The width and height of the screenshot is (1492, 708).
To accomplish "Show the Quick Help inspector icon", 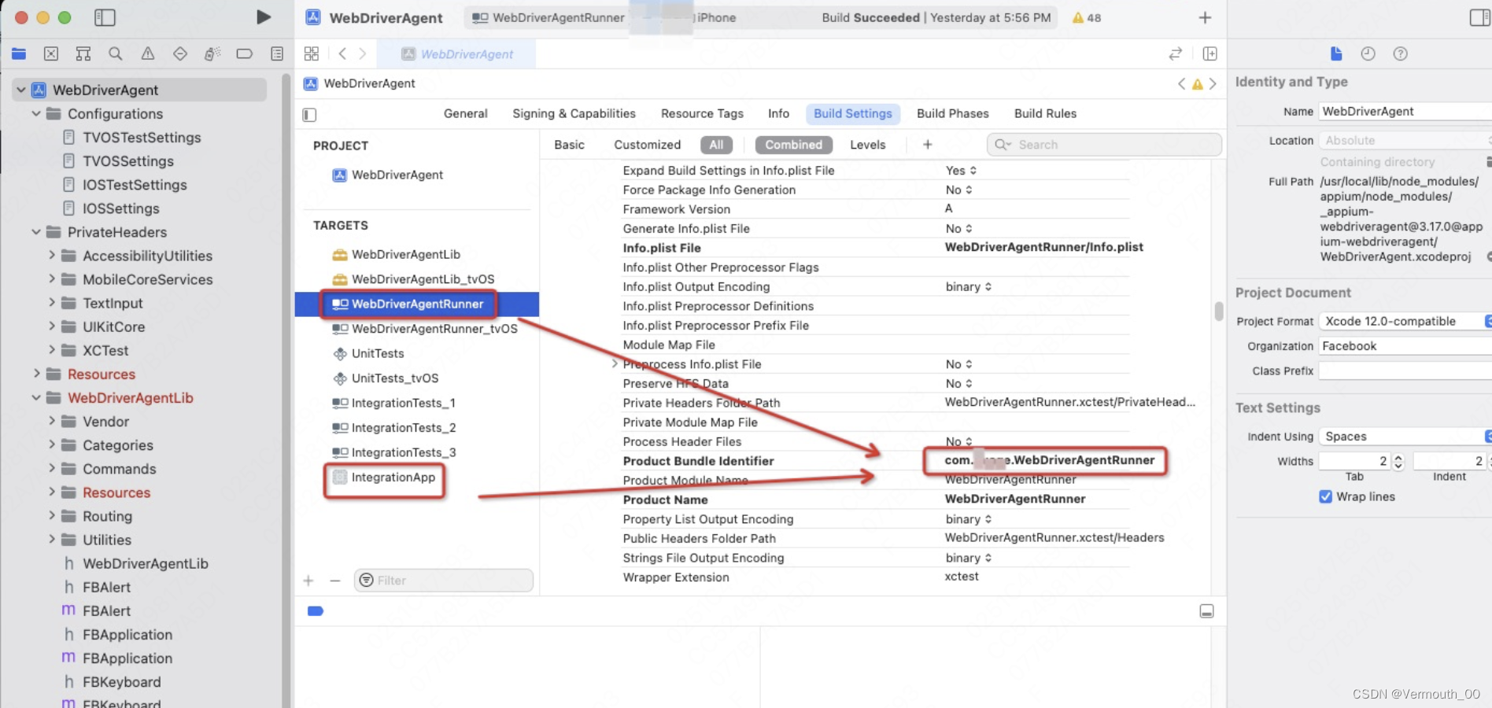I will (1401, 53).
